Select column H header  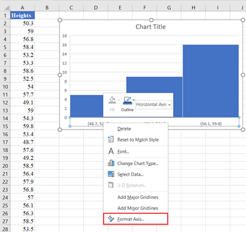tap(193, 8)
